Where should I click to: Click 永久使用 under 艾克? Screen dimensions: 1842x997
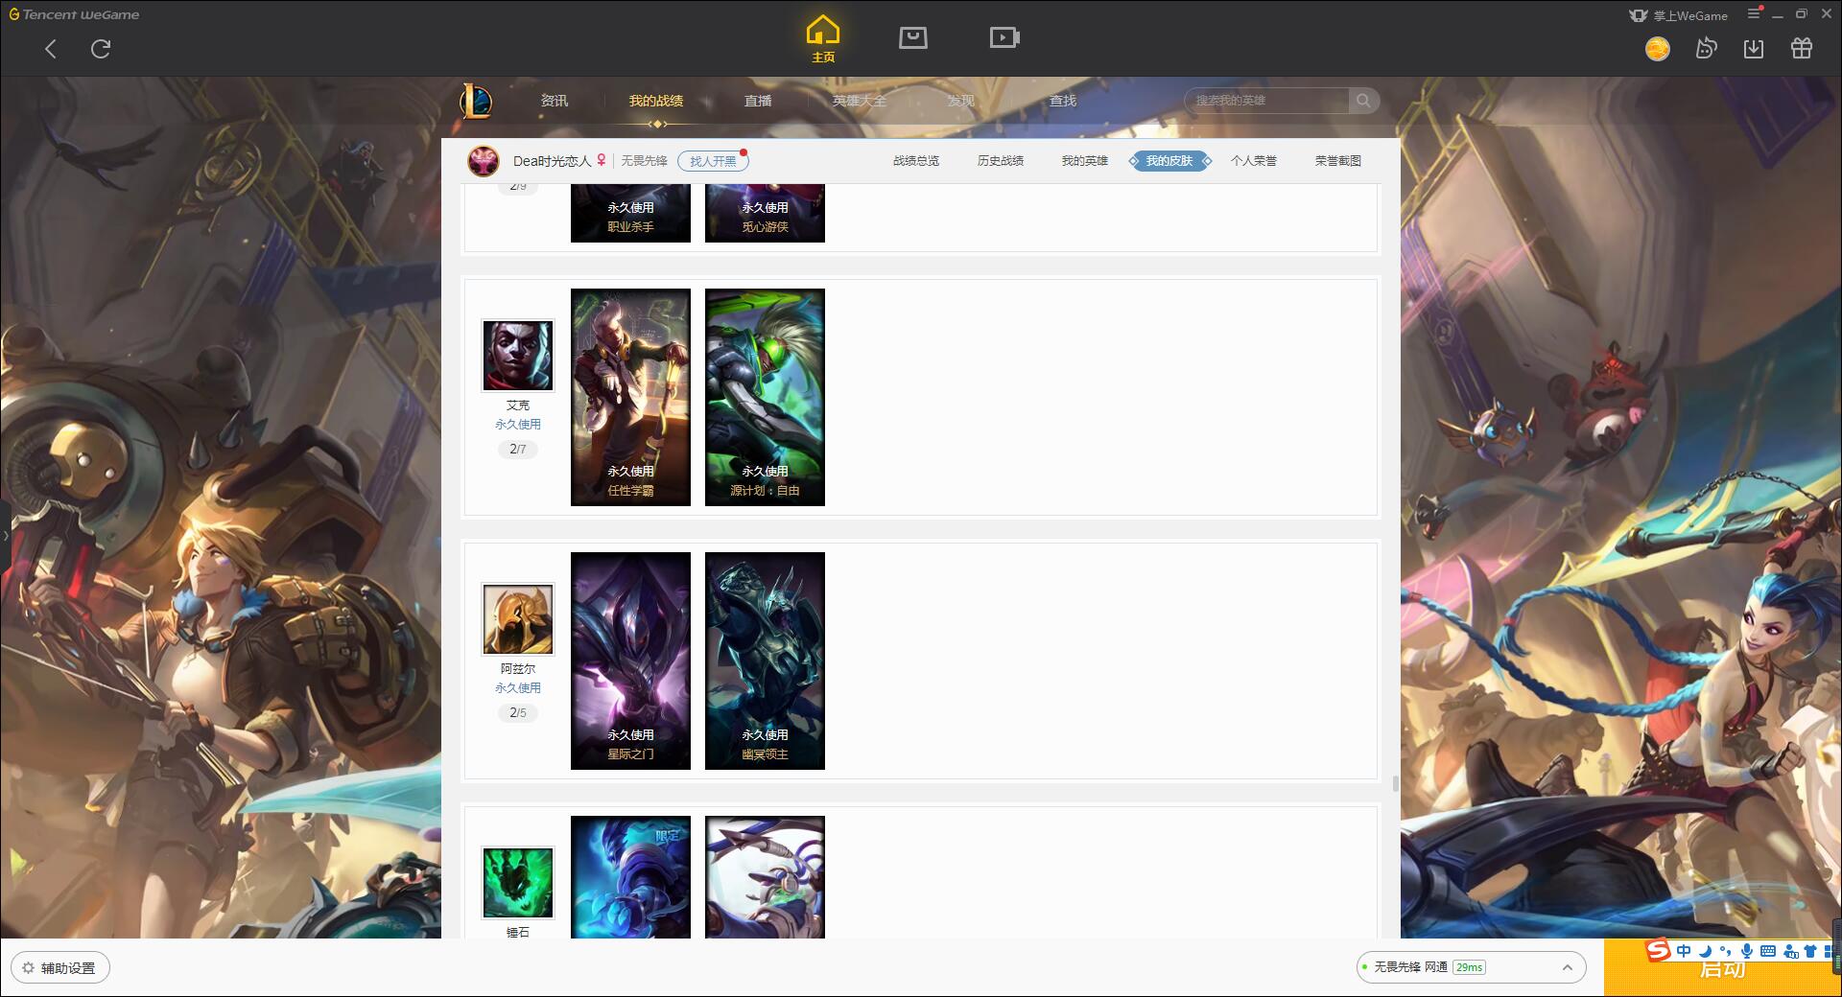coord(518,424)
